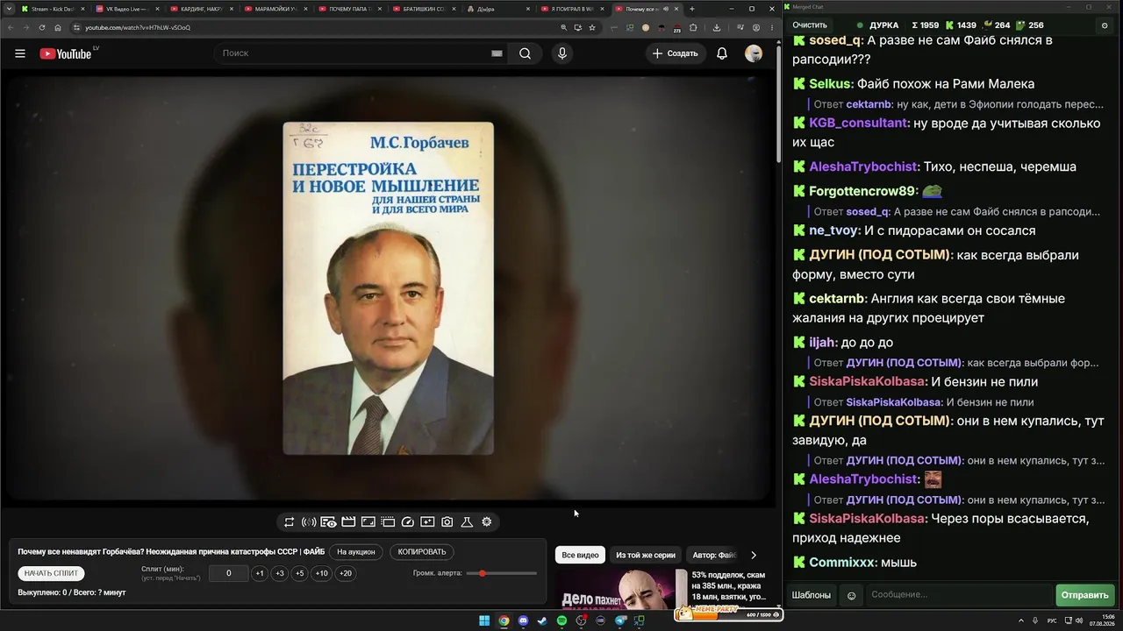Screen dimensions: 1123x631
Task: Open enhancer settings gear under the video
Action: (x=487, y=522)
